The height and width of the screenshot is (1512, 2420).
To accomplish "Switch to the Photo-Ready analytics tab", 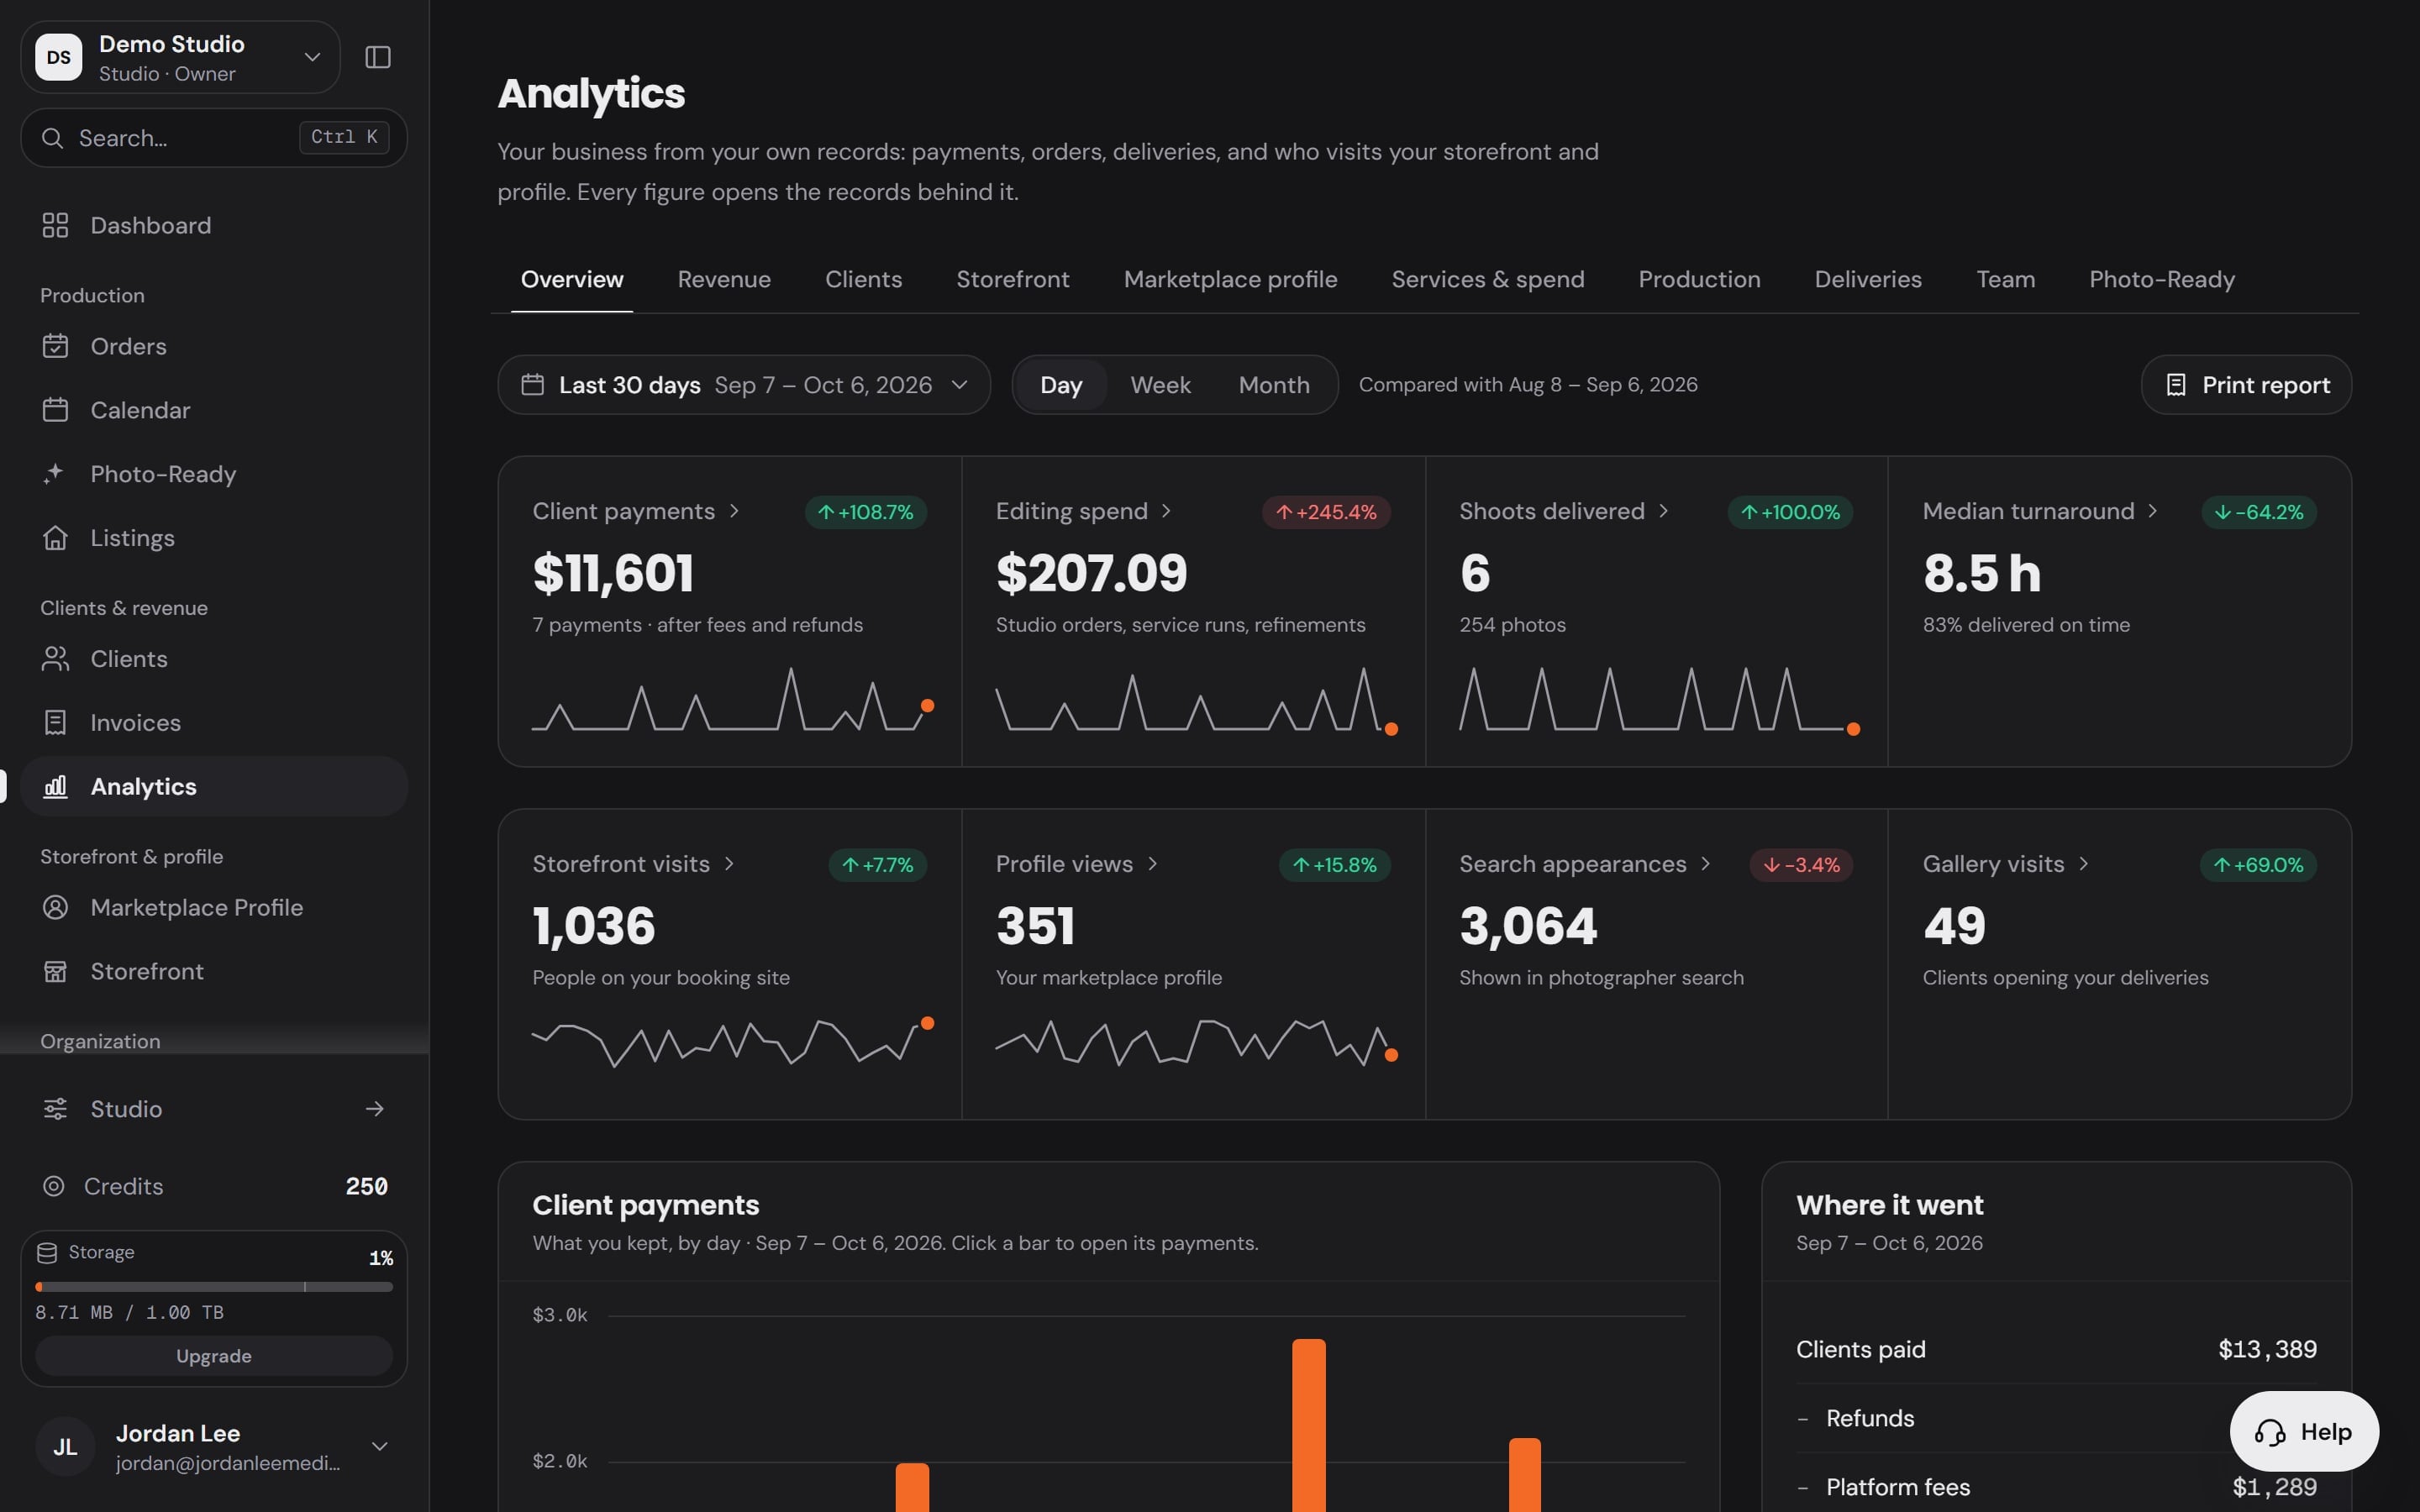I will pos(2161,279).
